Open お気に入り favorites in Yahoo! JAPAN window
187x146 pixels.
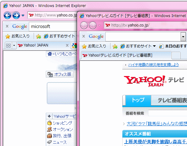coord(18,36)
